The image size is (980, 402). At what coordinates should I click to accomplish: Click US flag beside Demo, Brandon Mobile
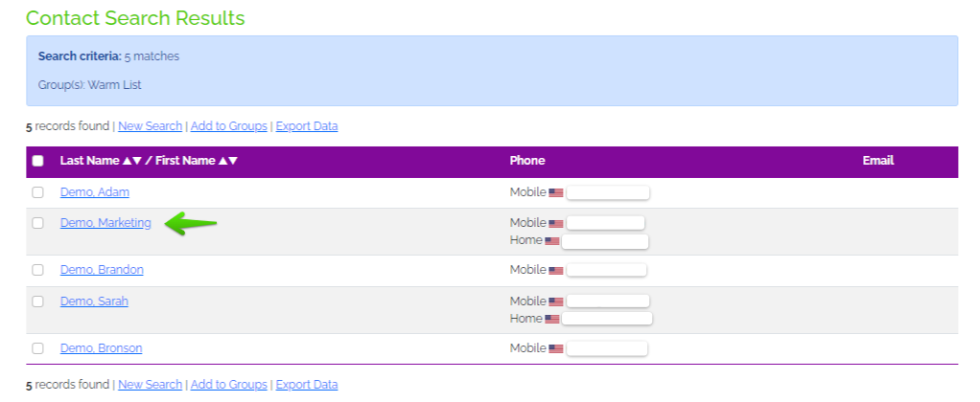556,271
